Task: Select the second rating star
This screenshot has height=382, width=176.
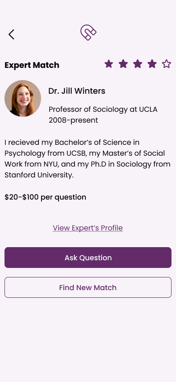Action: (x=123, y=64)
